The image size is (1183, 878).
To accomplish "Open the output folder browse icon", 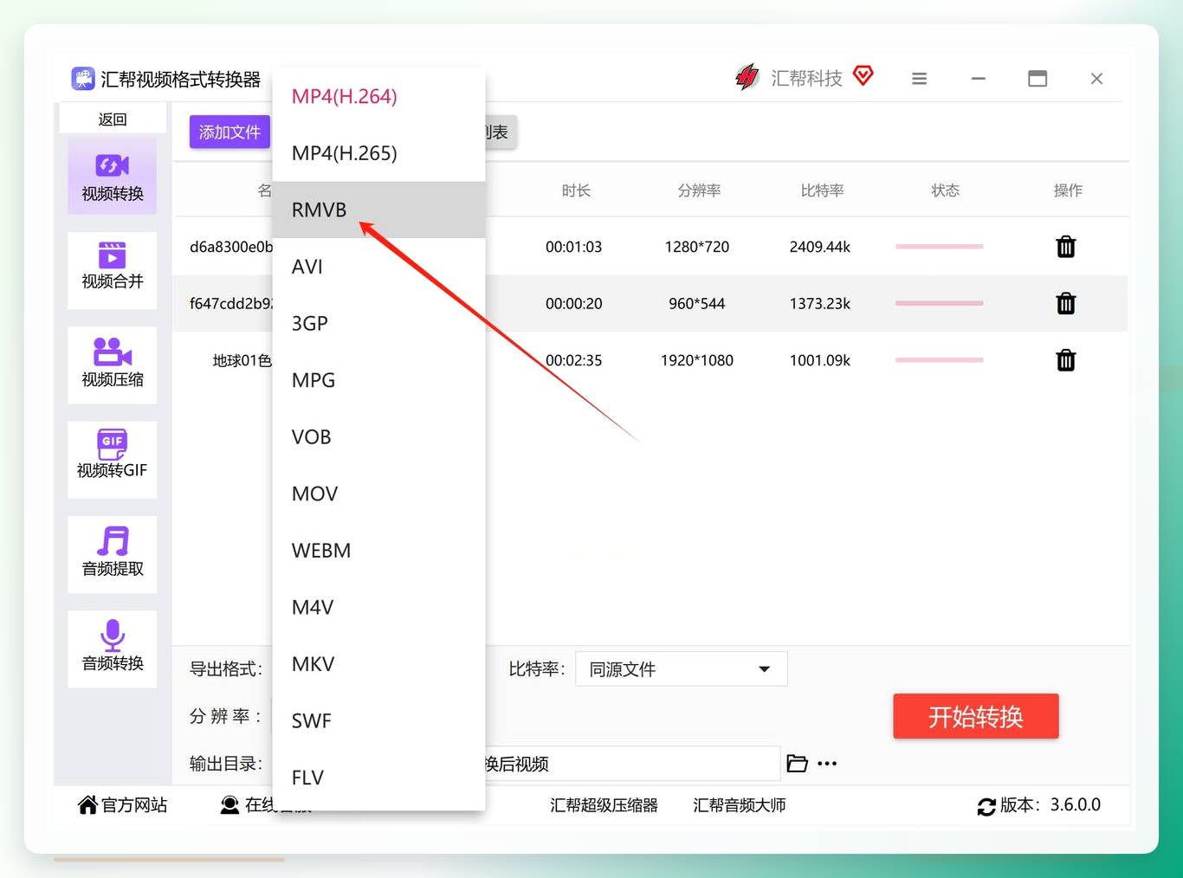I will coord(797,764).
